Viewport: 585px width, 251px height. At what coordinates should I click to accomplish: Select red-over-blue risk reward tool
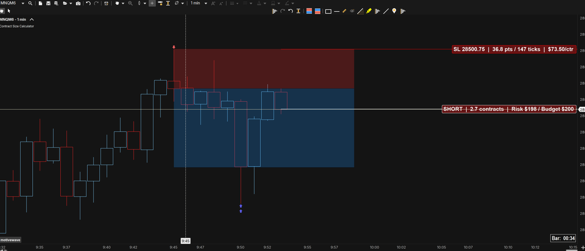click(309, 11)
